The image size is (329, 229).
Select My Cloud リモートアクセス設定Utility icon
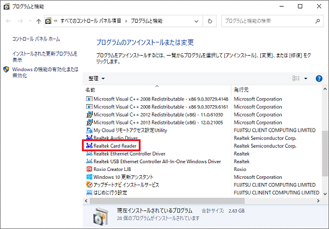(x=89, y=130)
